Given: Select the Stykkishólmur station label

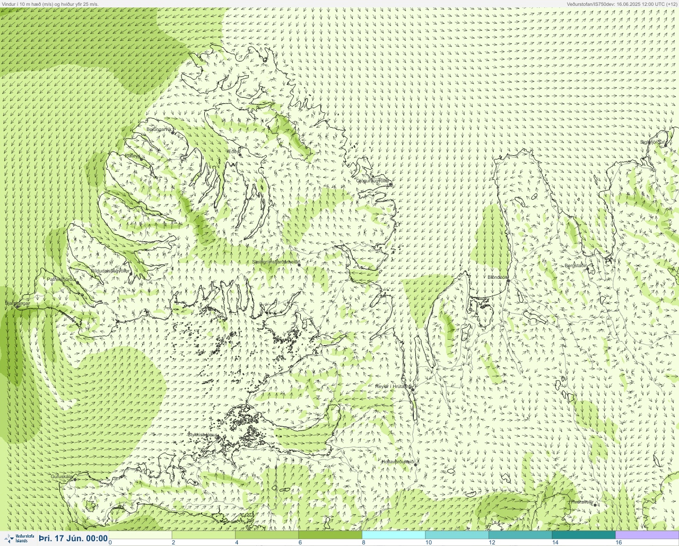Looking at the screenshot, I should point(202,435).
